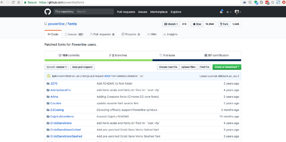View the 313 watchers count
Viewport: 286px width, 142px height.
(184, 24)
